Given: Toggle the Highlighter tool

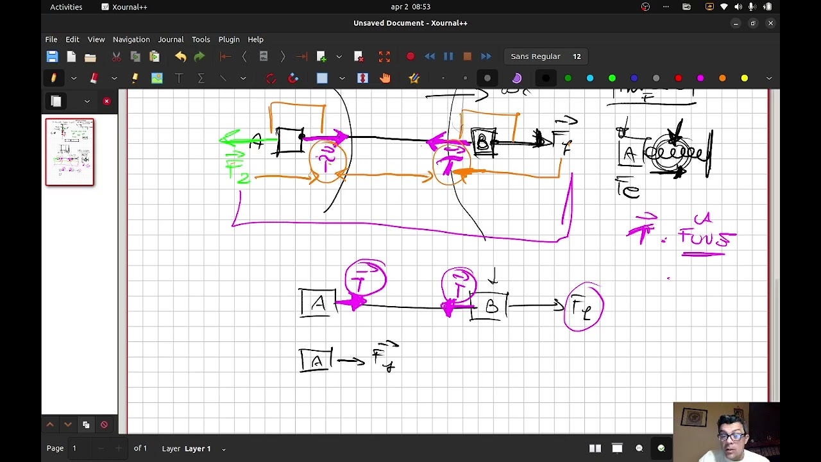Looking at the screenshot, I should click(135, 78).
